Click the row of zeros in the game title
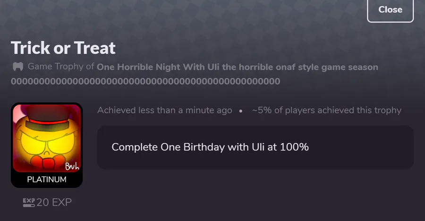Image resolution: width=425 pixels, height=221 pixels. (145, 81)
